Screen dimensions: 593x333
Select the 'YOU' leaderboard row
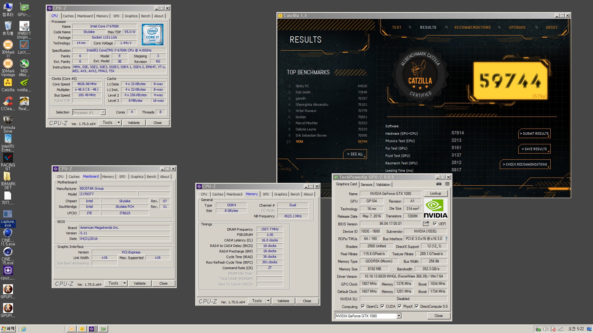pos(327,142)
